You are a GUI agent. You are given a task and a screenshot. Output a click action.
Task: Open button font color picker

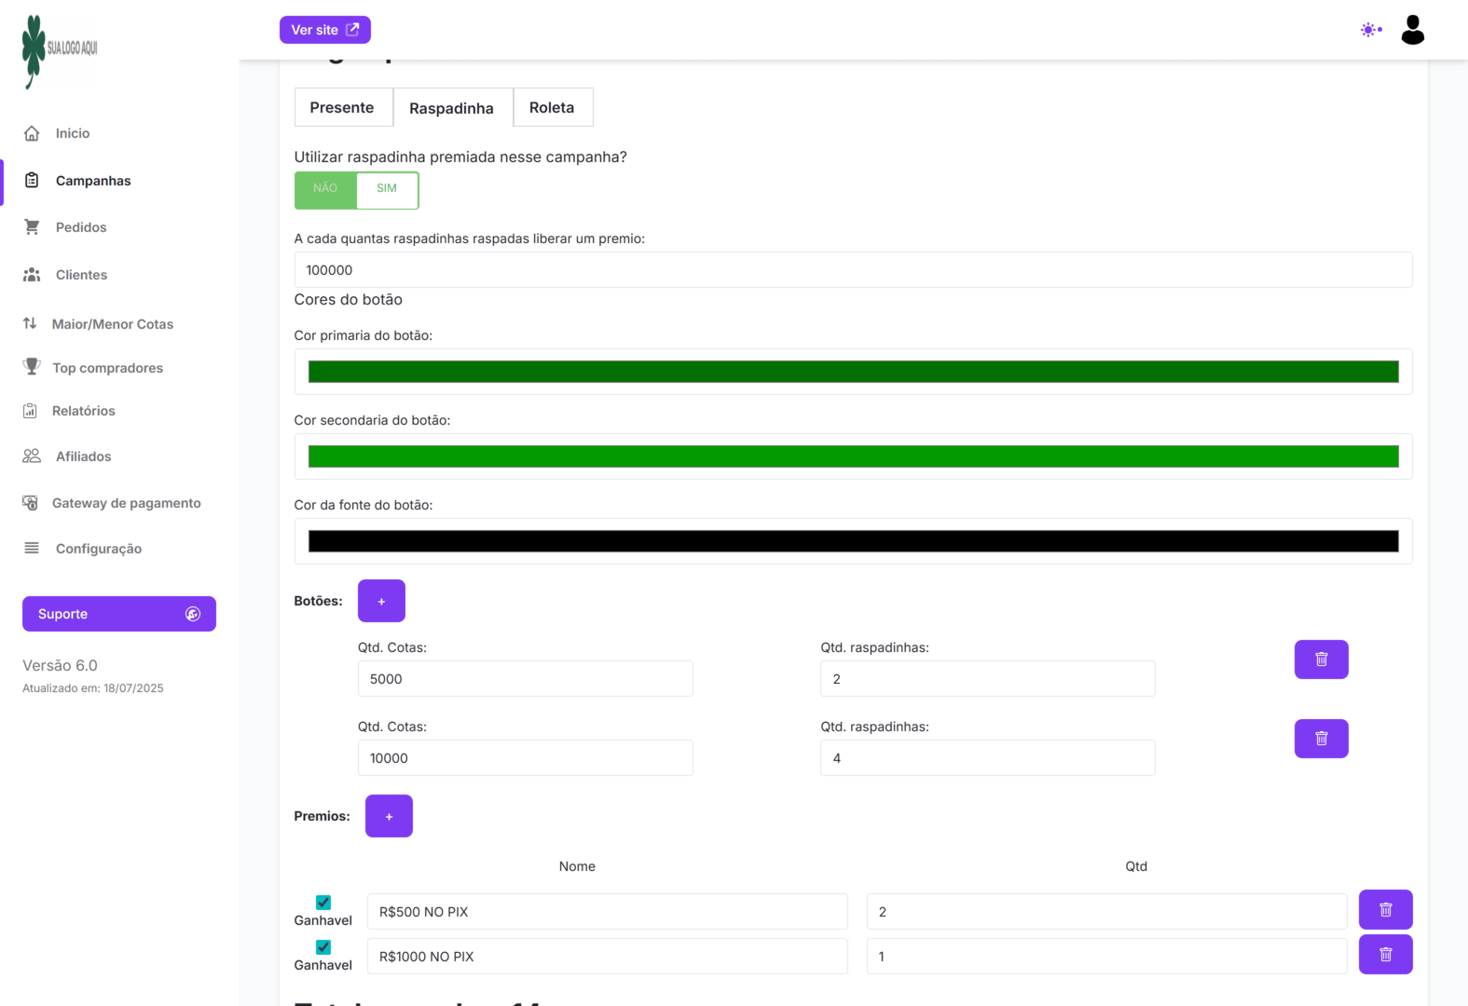pyautogui.click(x=853, y=541)
